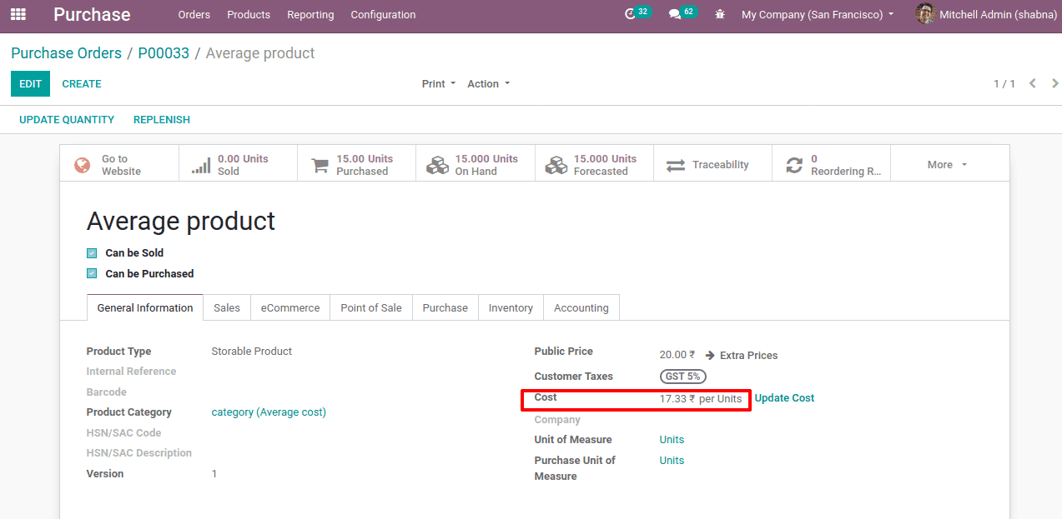Click the Extra Prices arrow icon
The height and width of the screenshot is (519, 1062).
click(x=710, y=355)
